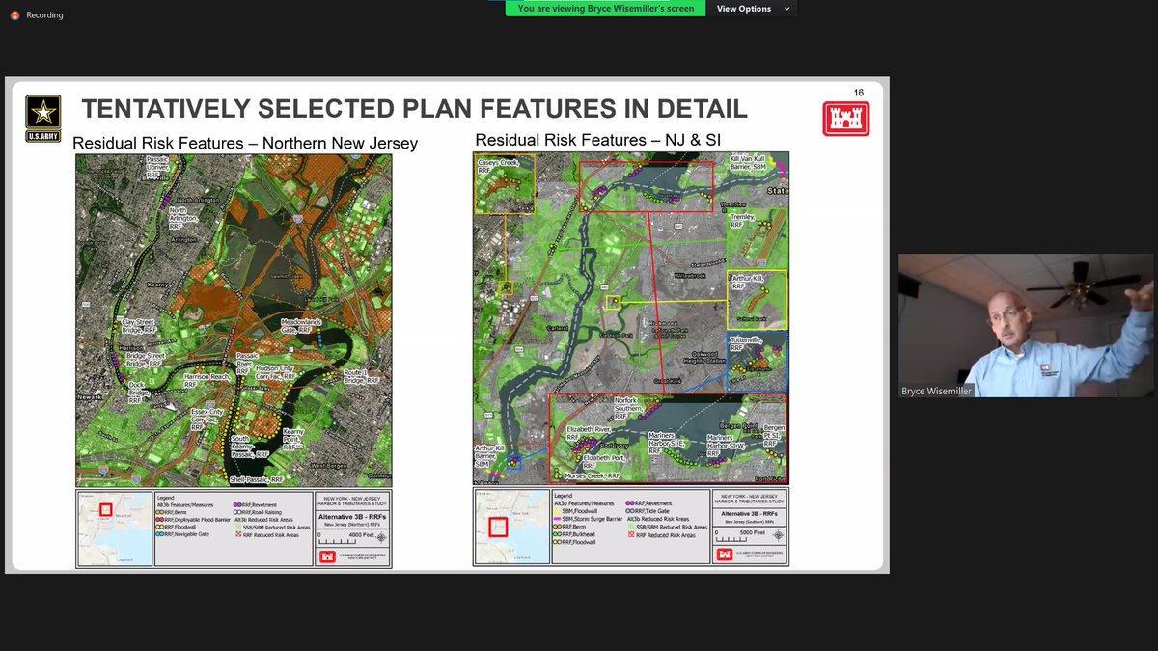Image resolution: width=1158 pixels, height=651 pixels.
Task: Click the View Options button
Action: 743,8
